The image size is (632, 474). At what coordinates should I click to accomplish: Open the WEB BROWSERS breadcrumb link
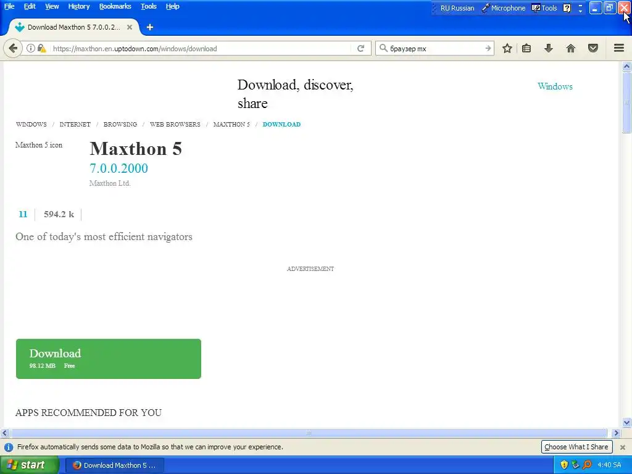click(175, 124)
